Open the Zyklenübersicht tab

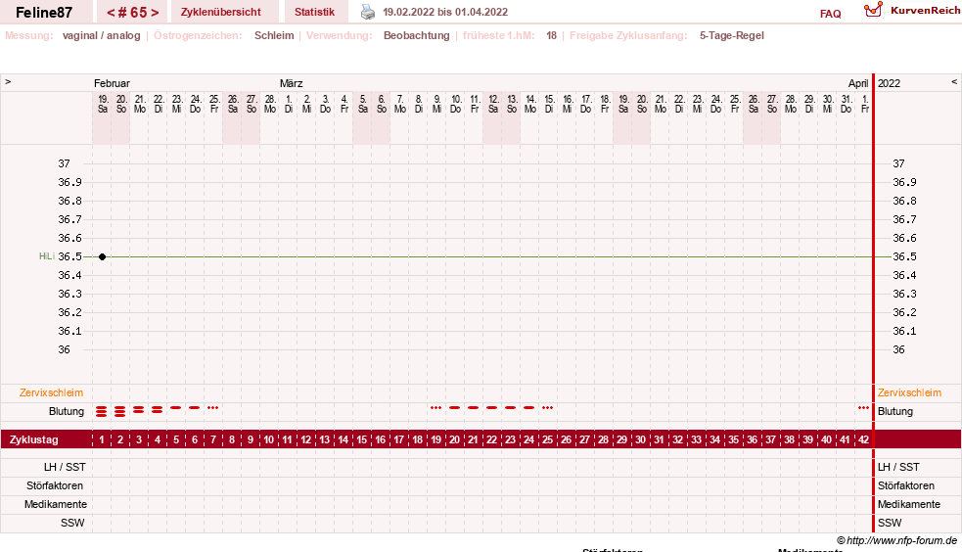[221, 12]
